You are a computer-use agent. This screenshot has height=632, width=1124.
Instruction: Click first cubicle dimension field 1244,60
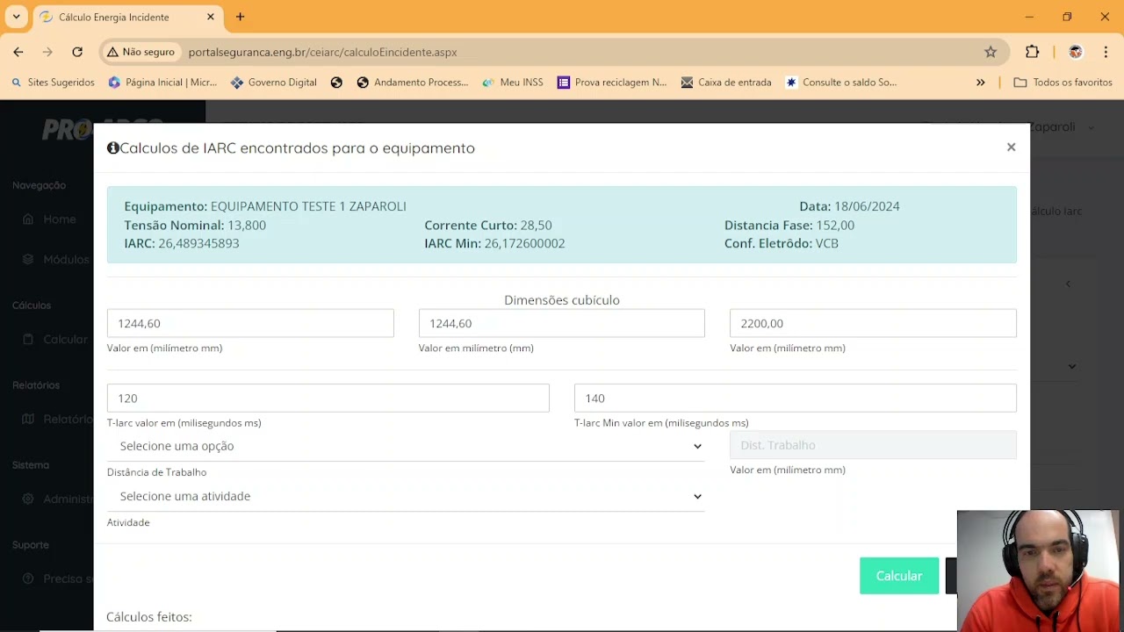click(250, 323)
